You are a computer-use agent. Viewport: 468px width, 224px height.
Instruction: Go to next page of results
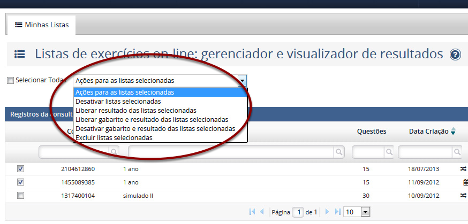[327, 212]
